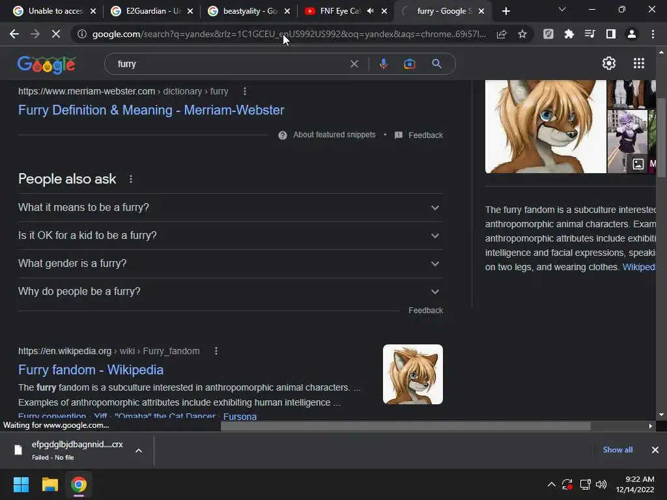Image resolution: width=667 pixels, height=500 pixels.
Task: Open File Explorer from taskbar
Action: (x=50, y=484)
